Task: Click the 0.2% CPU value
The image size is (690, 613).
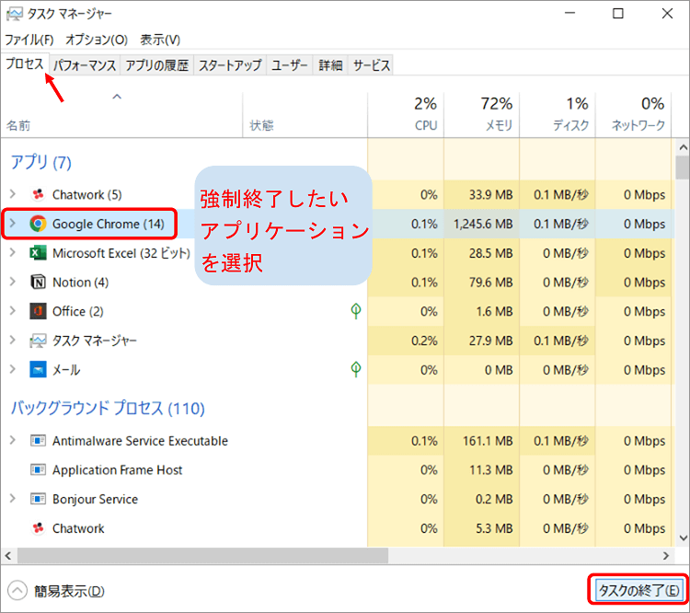Action: [x=424, y=341]
